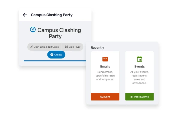This screenshot has width=174, height=114.
Task: Open the Join Flyer option
Action: point(73,47)
